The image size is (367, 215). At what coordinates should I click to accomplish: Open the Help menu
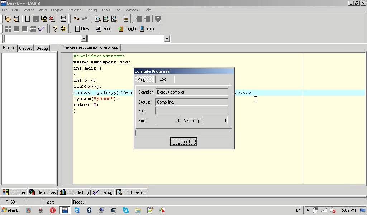pyautogui.click(x=147, y=10)
